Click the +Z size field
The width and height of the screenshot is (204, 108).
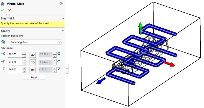click(15, 70)
